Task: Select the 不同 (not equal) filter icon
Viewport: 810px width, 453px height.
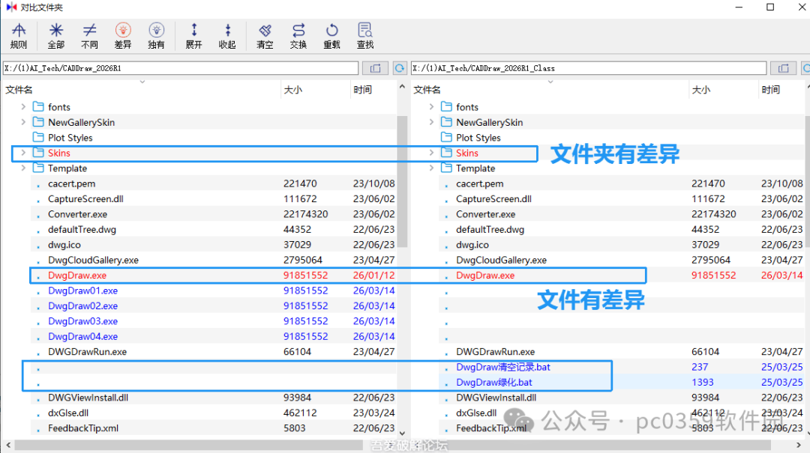Action: (x=89, y=35)
